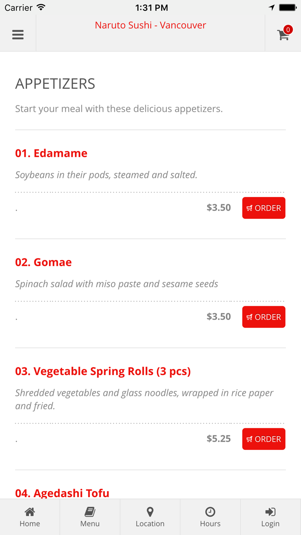Open the hamburger navigation menu

[18, 34]
